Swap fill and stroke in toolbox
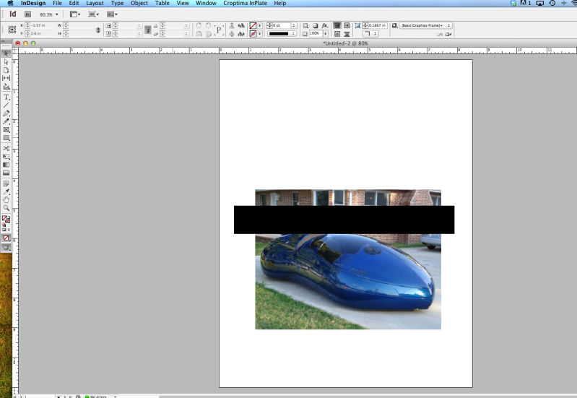This screenshot has width=577, height=398. point(9,217)
